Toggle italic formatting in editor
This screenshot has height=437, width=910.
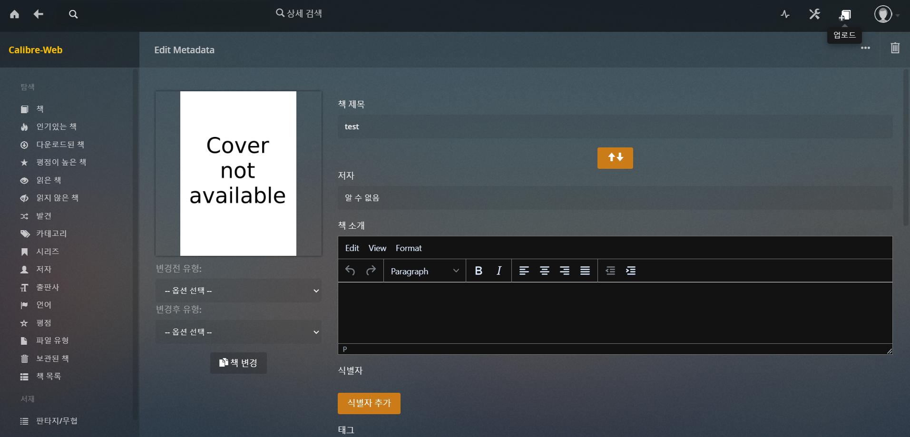point(499,271)
